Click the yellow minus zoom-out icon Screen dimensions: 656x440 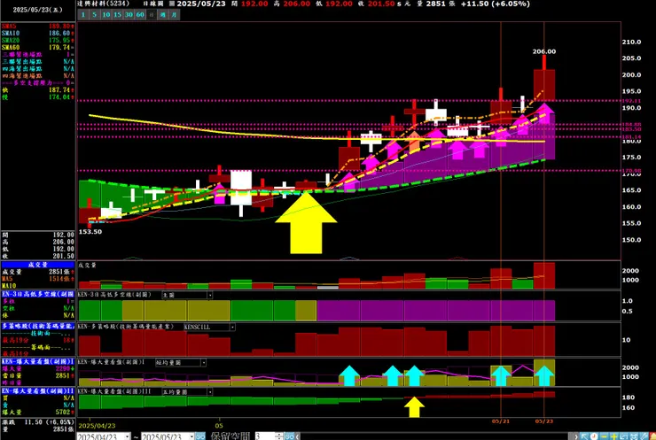coord(604,436)
